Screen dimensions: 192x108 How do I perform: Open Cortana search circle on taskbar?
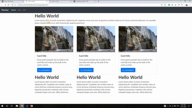point(7,106)
